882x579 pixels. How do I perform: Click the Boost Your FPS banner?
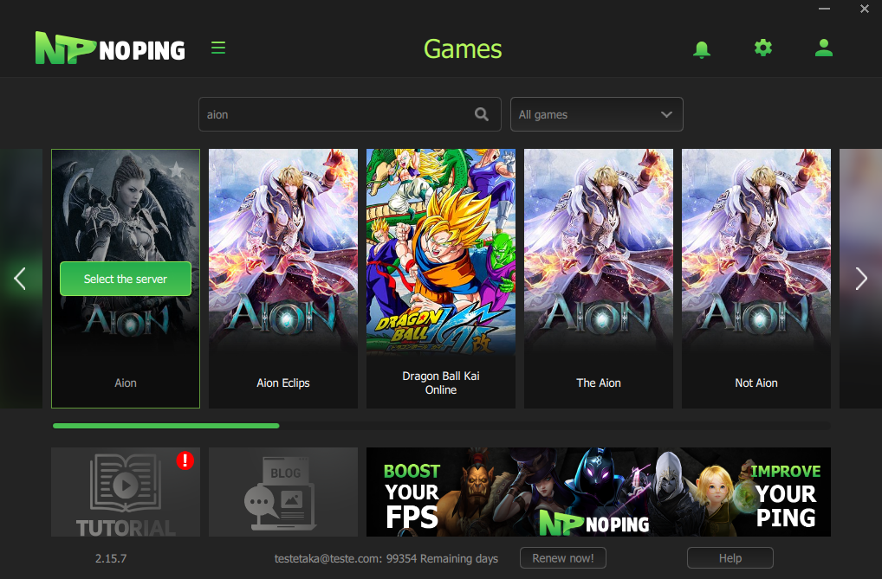tap(599, 492)
